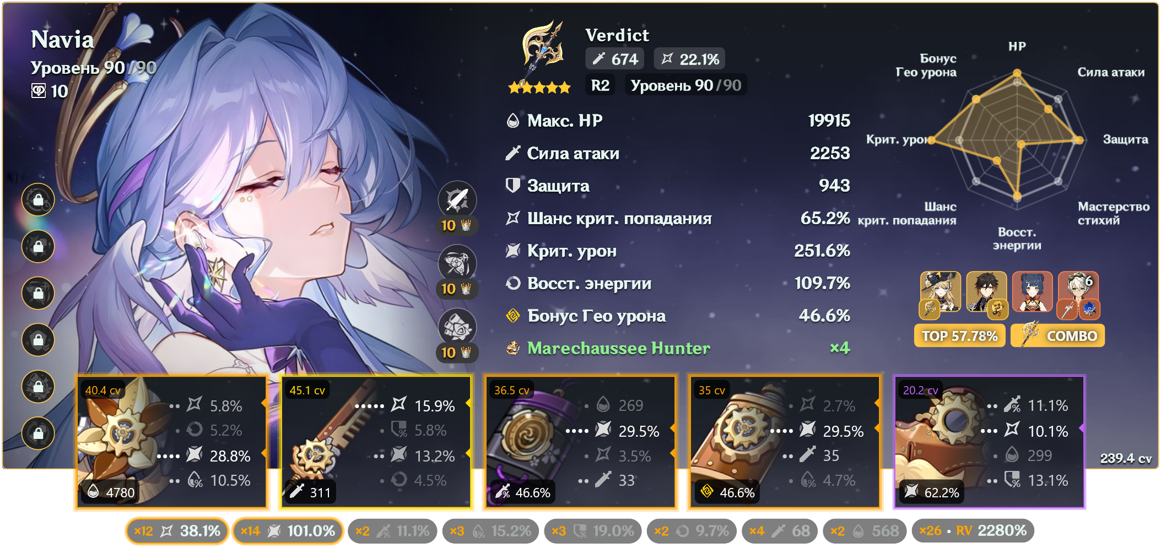Open the sands artifact with 46.6% attack

tap(581, 442)
